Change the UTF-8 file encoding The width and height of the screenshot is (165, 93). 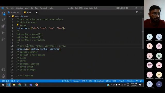click(x=84, y=81)
